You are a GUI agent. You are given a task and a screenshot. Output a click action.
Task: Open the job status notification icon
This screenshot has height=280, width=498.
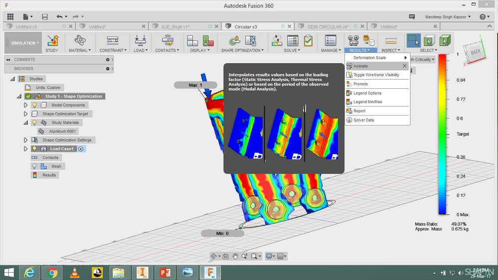412,16
